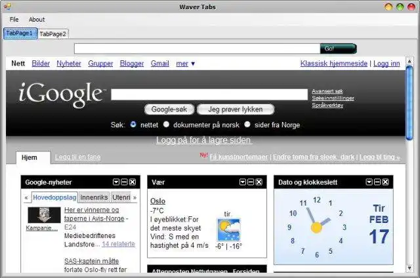
Task: Open the Gmail link
Action: coord(160,64)
